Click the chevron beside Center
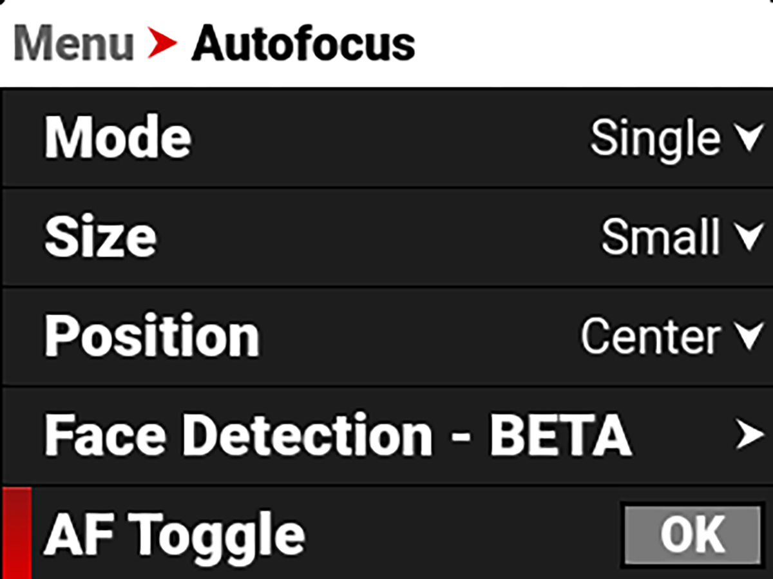Image resolution: width=773 pixels, height=579 pixels. click(x=749, y=336)
